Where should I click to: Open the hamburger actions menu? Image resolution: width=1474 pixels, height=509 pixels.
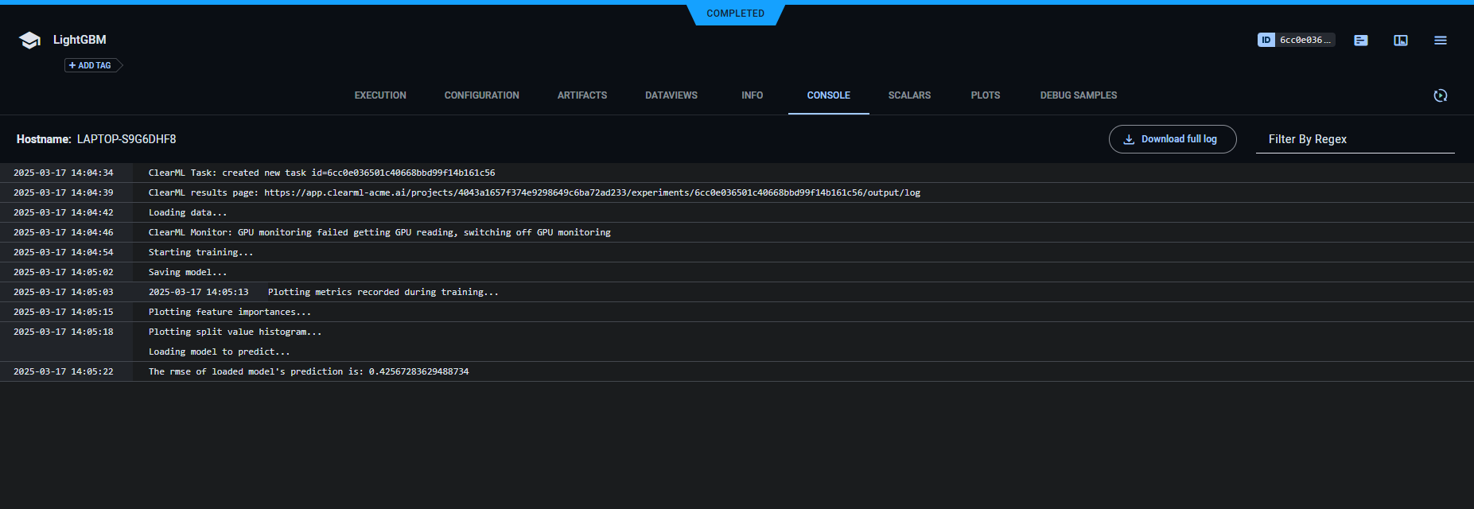click(1441, 40)
